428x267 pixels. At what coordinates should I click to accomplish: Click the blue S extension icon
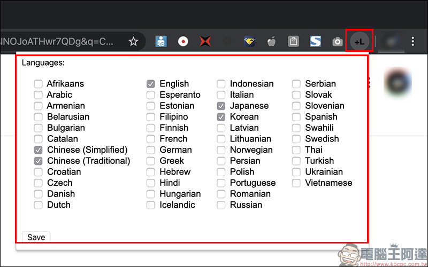tap(315, 41)
